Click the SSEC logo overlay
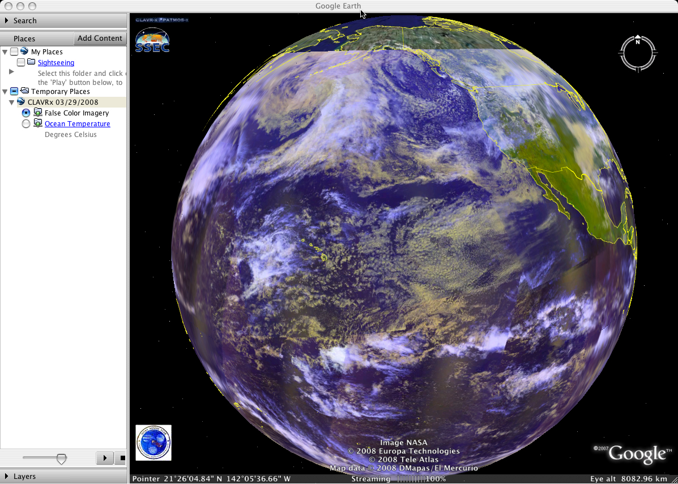Screen dimensions: 678x484 click(152, 40)
